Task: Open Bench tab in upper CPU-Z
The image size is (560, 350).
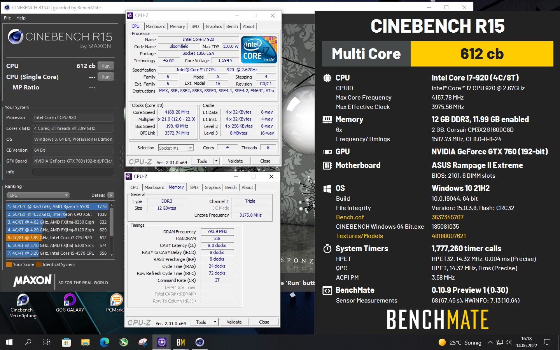Action: [232, 26]
